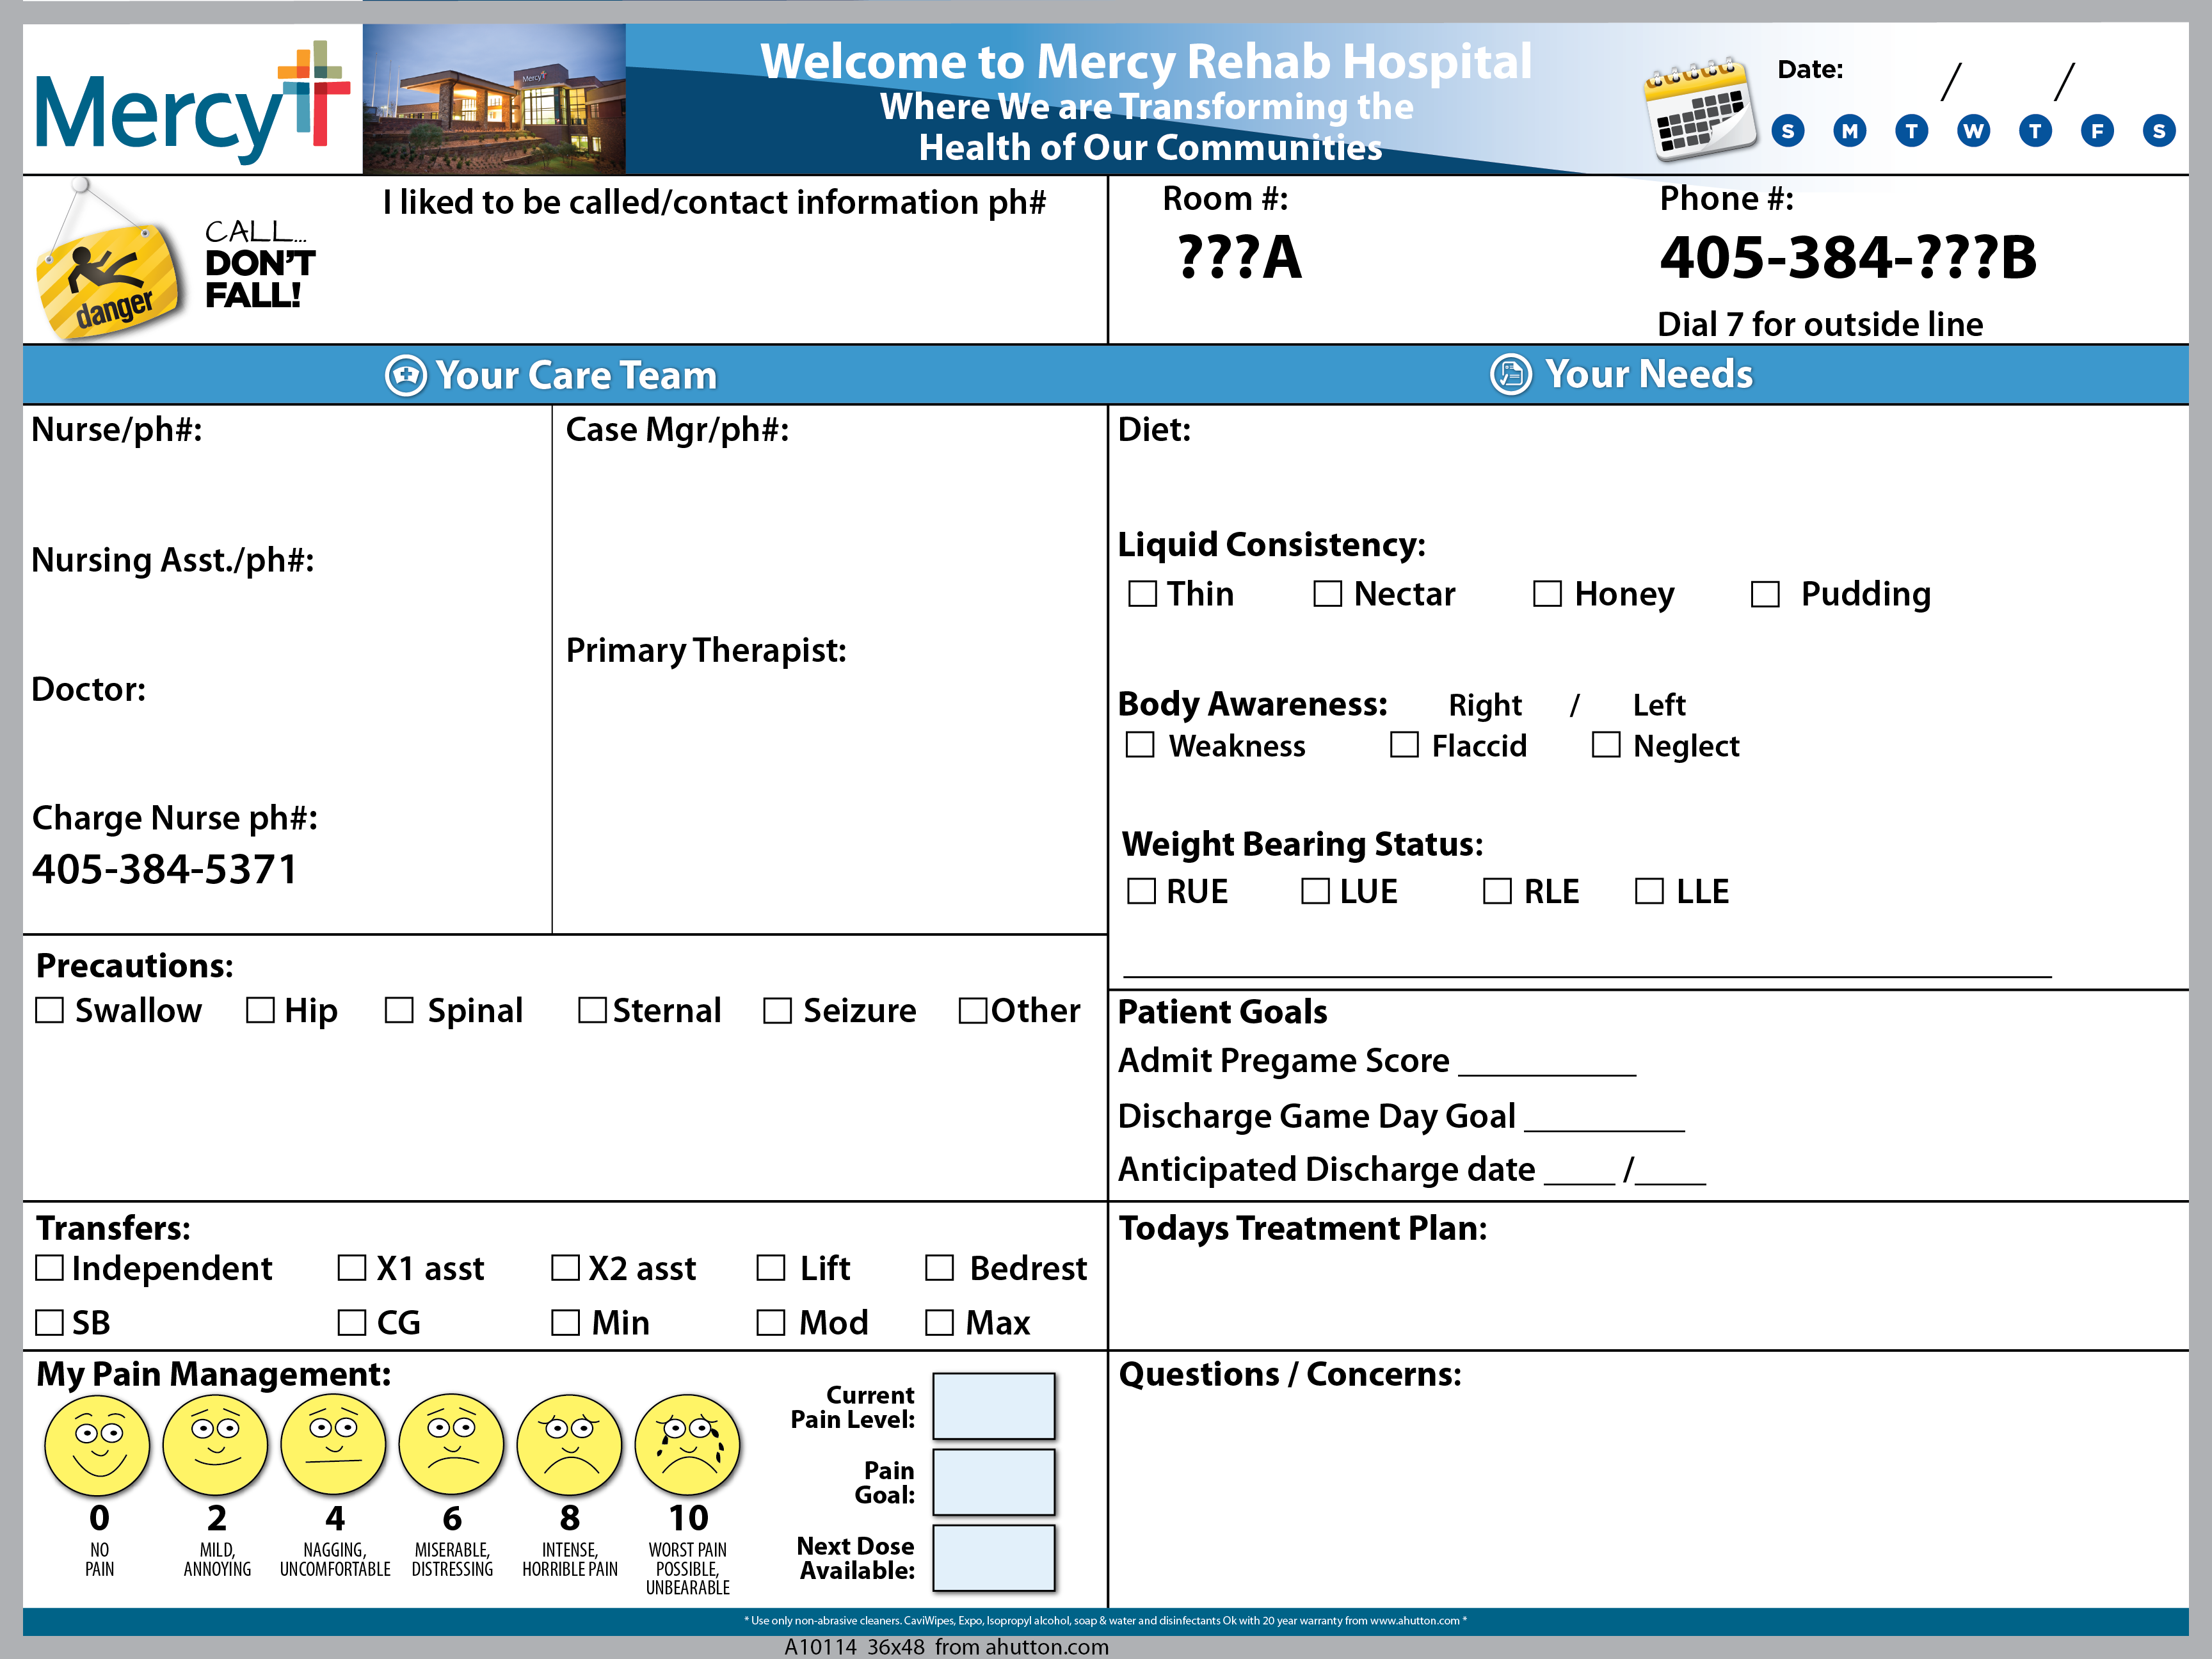
Task: Check the X2 asst transfers box
Action: coord(566,1268)
